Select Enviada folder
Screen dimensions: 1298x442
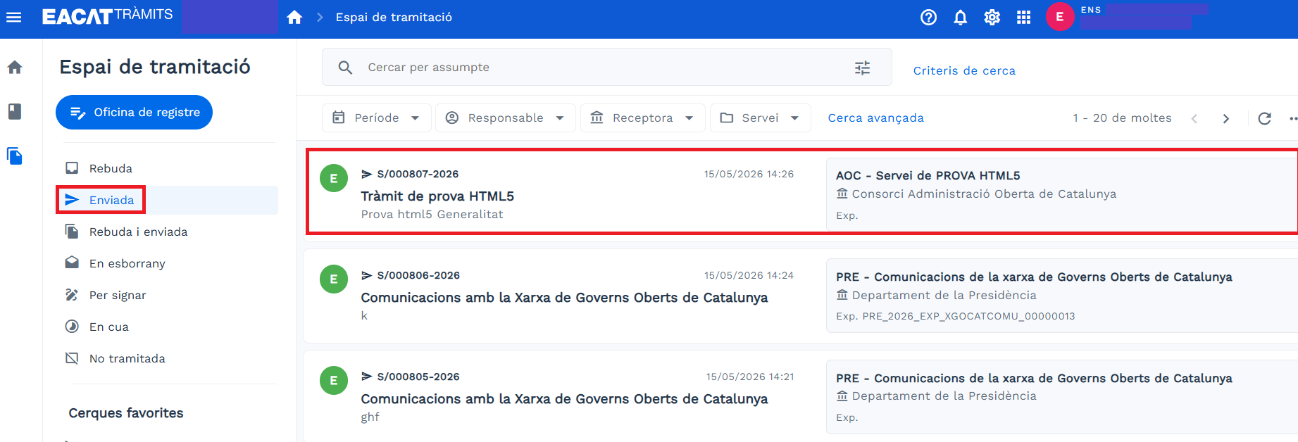tap(167, 200)
